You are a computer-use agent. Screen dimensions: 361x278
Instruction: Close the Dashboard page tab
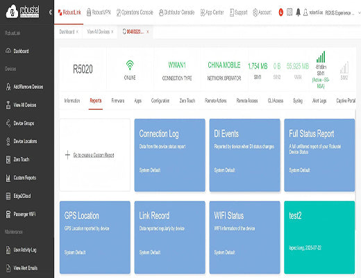click(77, 32)
